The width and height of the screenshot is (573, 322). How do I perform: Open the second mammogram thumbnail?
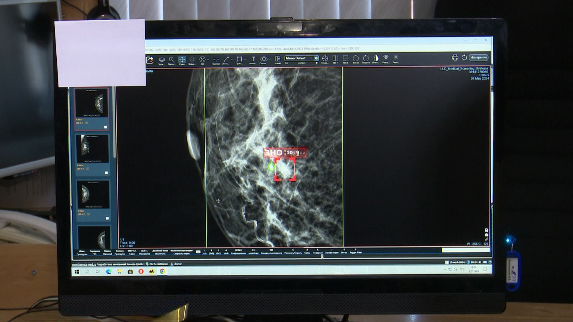92,148
